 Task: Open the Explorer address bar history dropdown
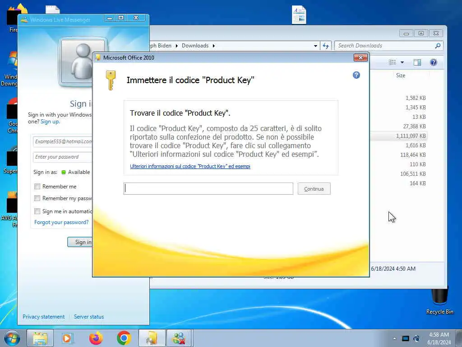point(315,46)
